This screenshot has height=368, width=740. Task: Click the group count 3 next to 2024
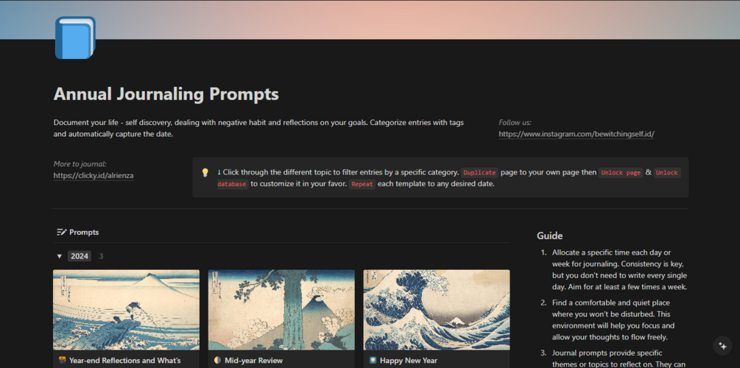pos(101,256)
